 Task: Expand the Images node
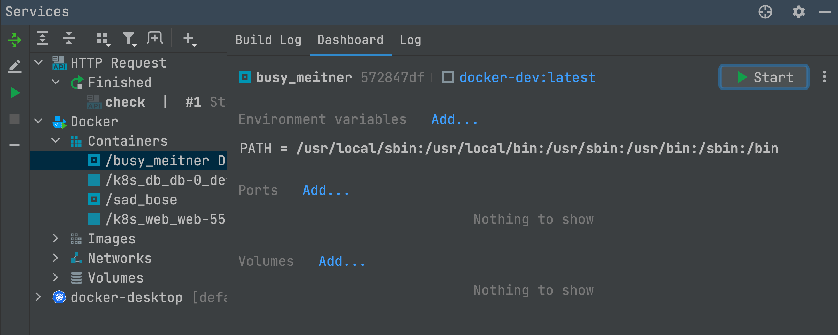tap(55, 239)
